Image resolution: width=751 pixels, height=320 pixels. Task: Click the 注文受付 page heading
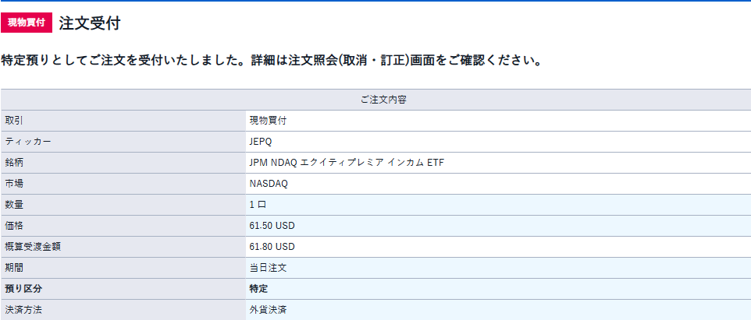(x=90, y=23)
